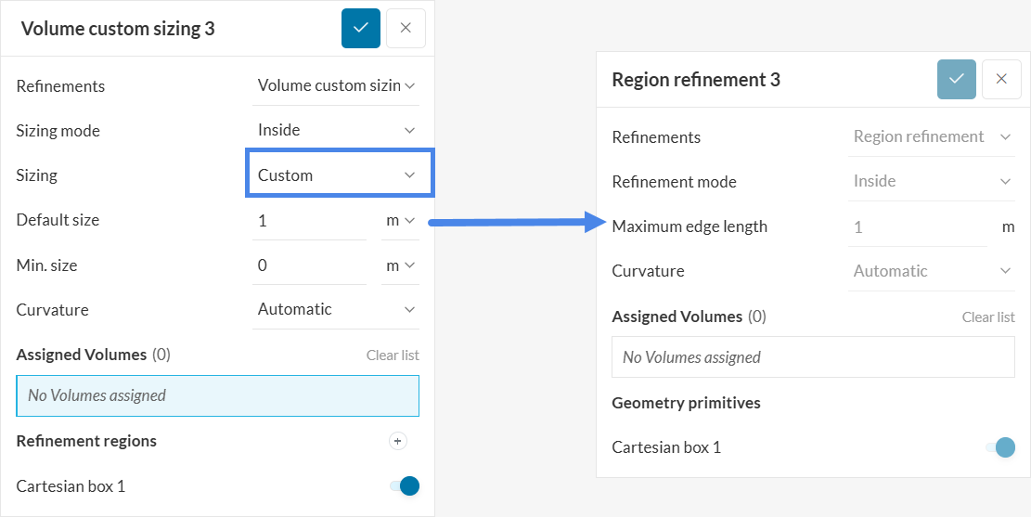Expand the Volume custom sizing Refinements dropdown
The image size is (1031, 517).
point(336,85)
